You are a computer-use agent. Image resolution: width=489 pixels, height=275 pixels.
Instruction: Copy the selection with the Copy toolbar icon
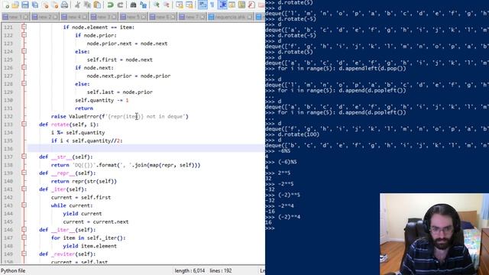tap(87, 5)
